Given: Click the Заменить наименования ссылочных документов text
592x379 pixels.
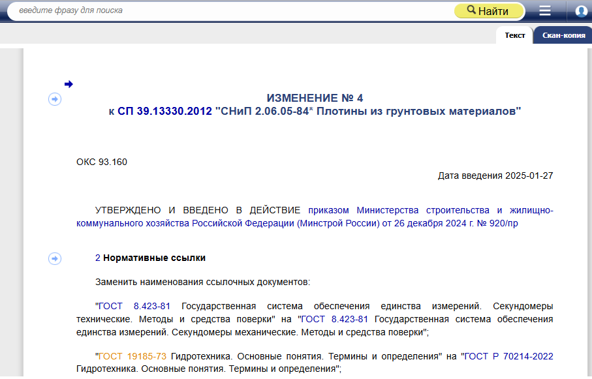Looking at the screenshot, I should [202, 282].
